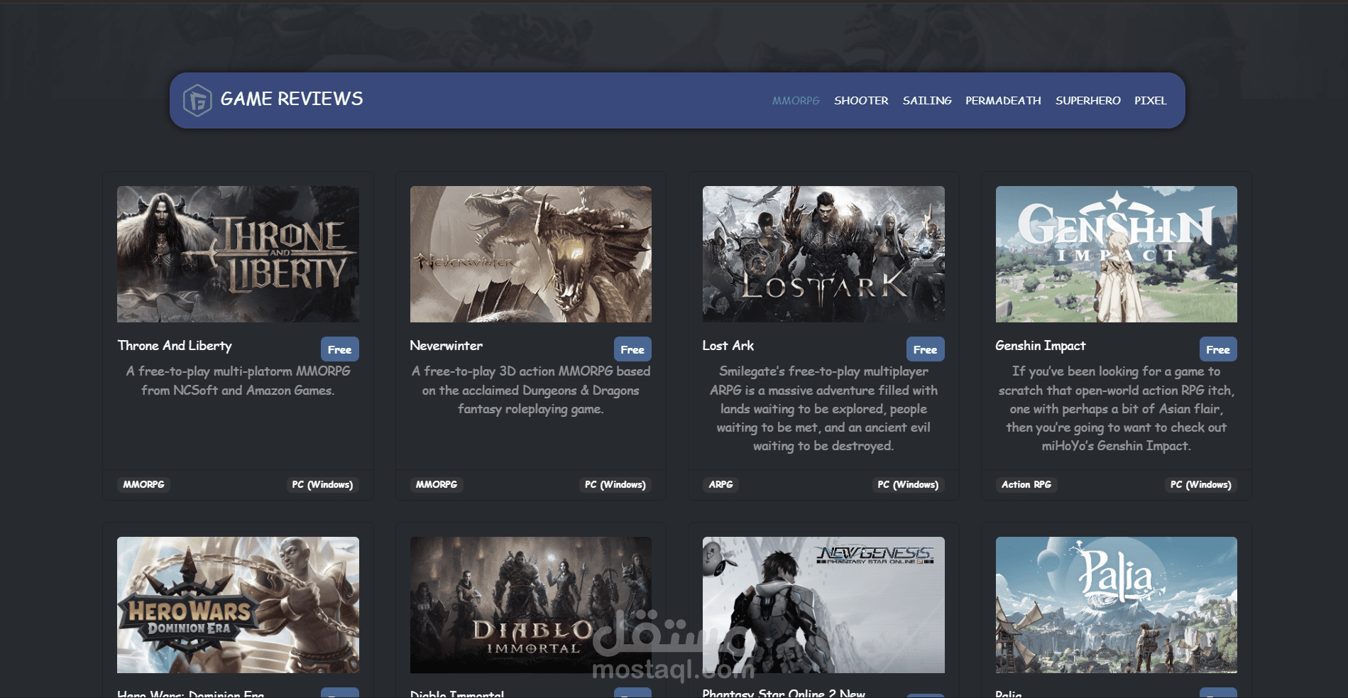Select the PIXEL category
This screenshot has height=698, width=1348.
pyautogui.click(x=1150, y=101)
